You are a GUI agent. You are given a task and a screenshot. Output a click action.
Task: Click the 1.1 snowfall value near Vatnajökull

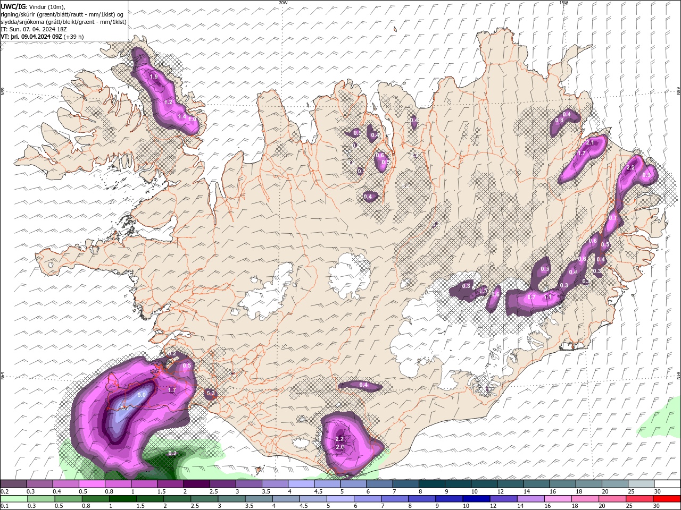click(548, 297)
